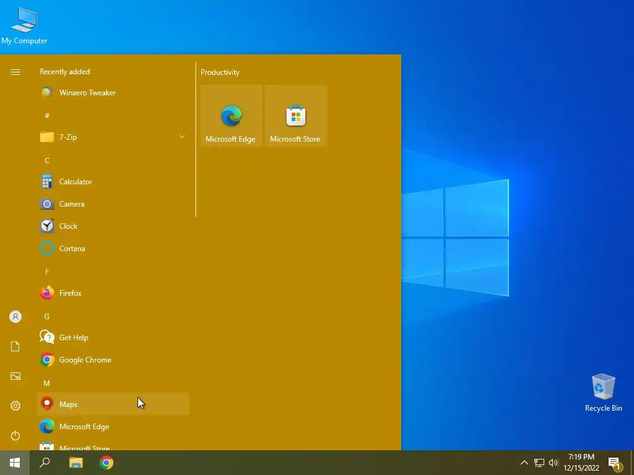Open Chrome from the taskbar

[106, 463]
